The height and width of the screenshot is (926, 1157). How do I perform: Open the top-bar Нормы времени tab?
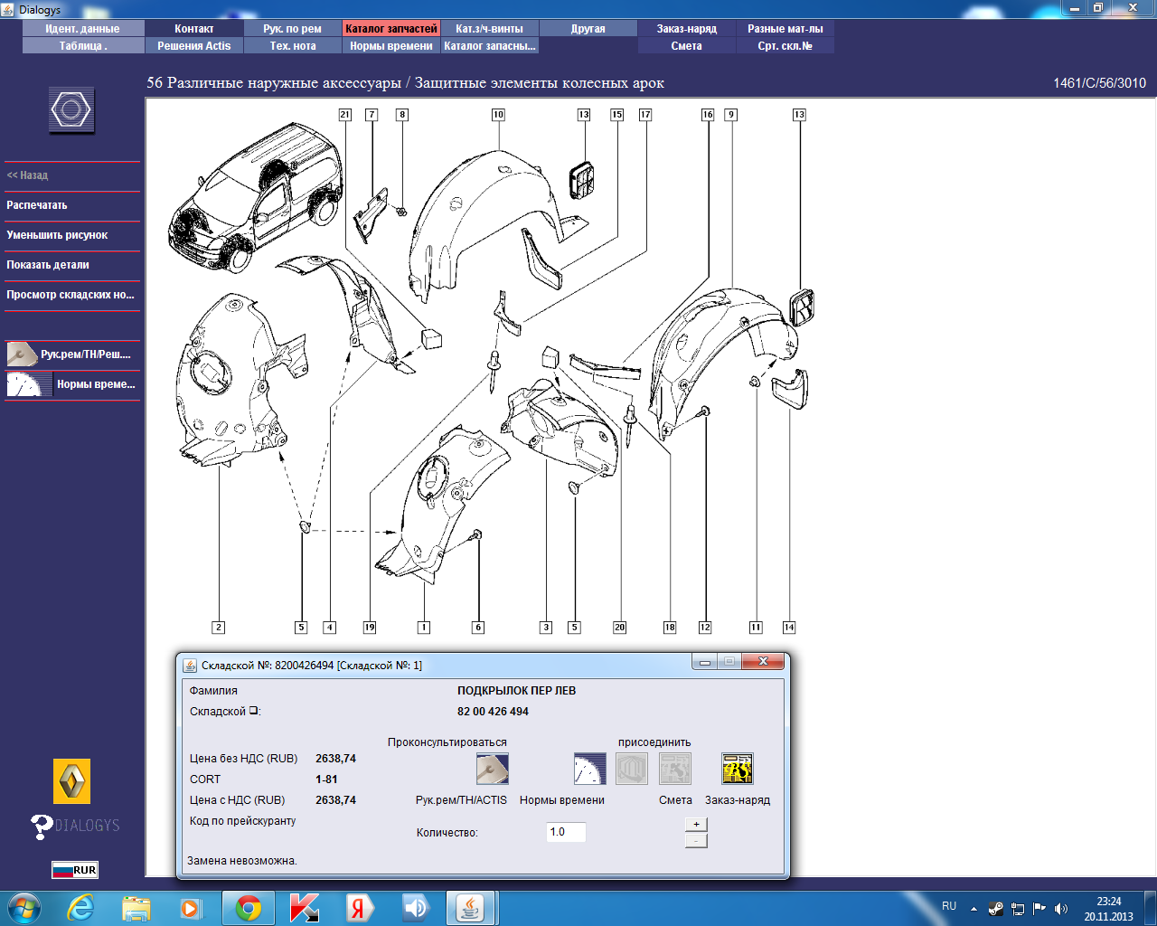[391, 46]
